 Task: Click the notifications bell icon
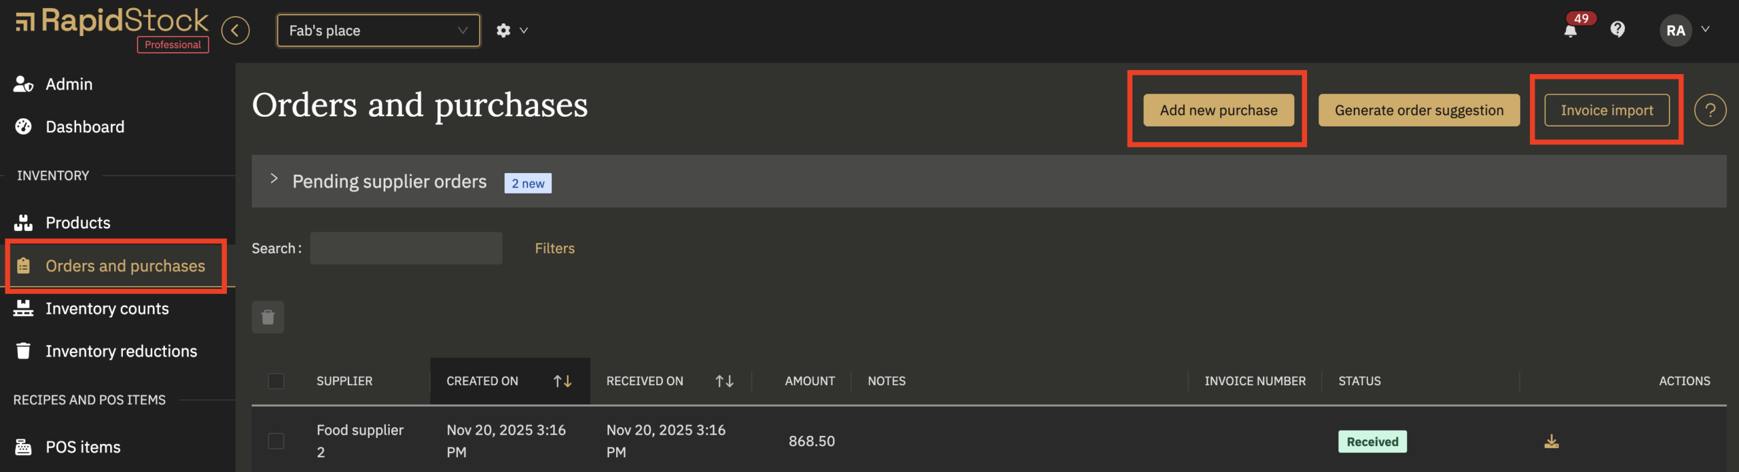pyautogui.click(x=1570, y=31)
